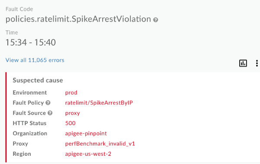260x164 pixels.
Task: Click the apigee-pinpoint organization value
Action: 86,134
